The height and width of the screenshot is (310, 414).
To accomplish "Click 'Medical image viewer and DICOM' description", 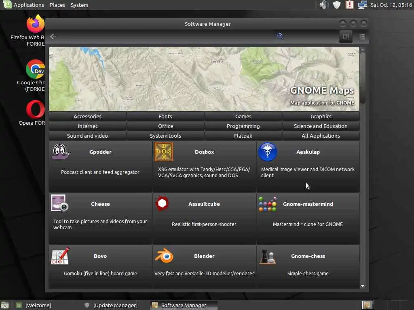I will pyautogui.click(x=308, y=172).
